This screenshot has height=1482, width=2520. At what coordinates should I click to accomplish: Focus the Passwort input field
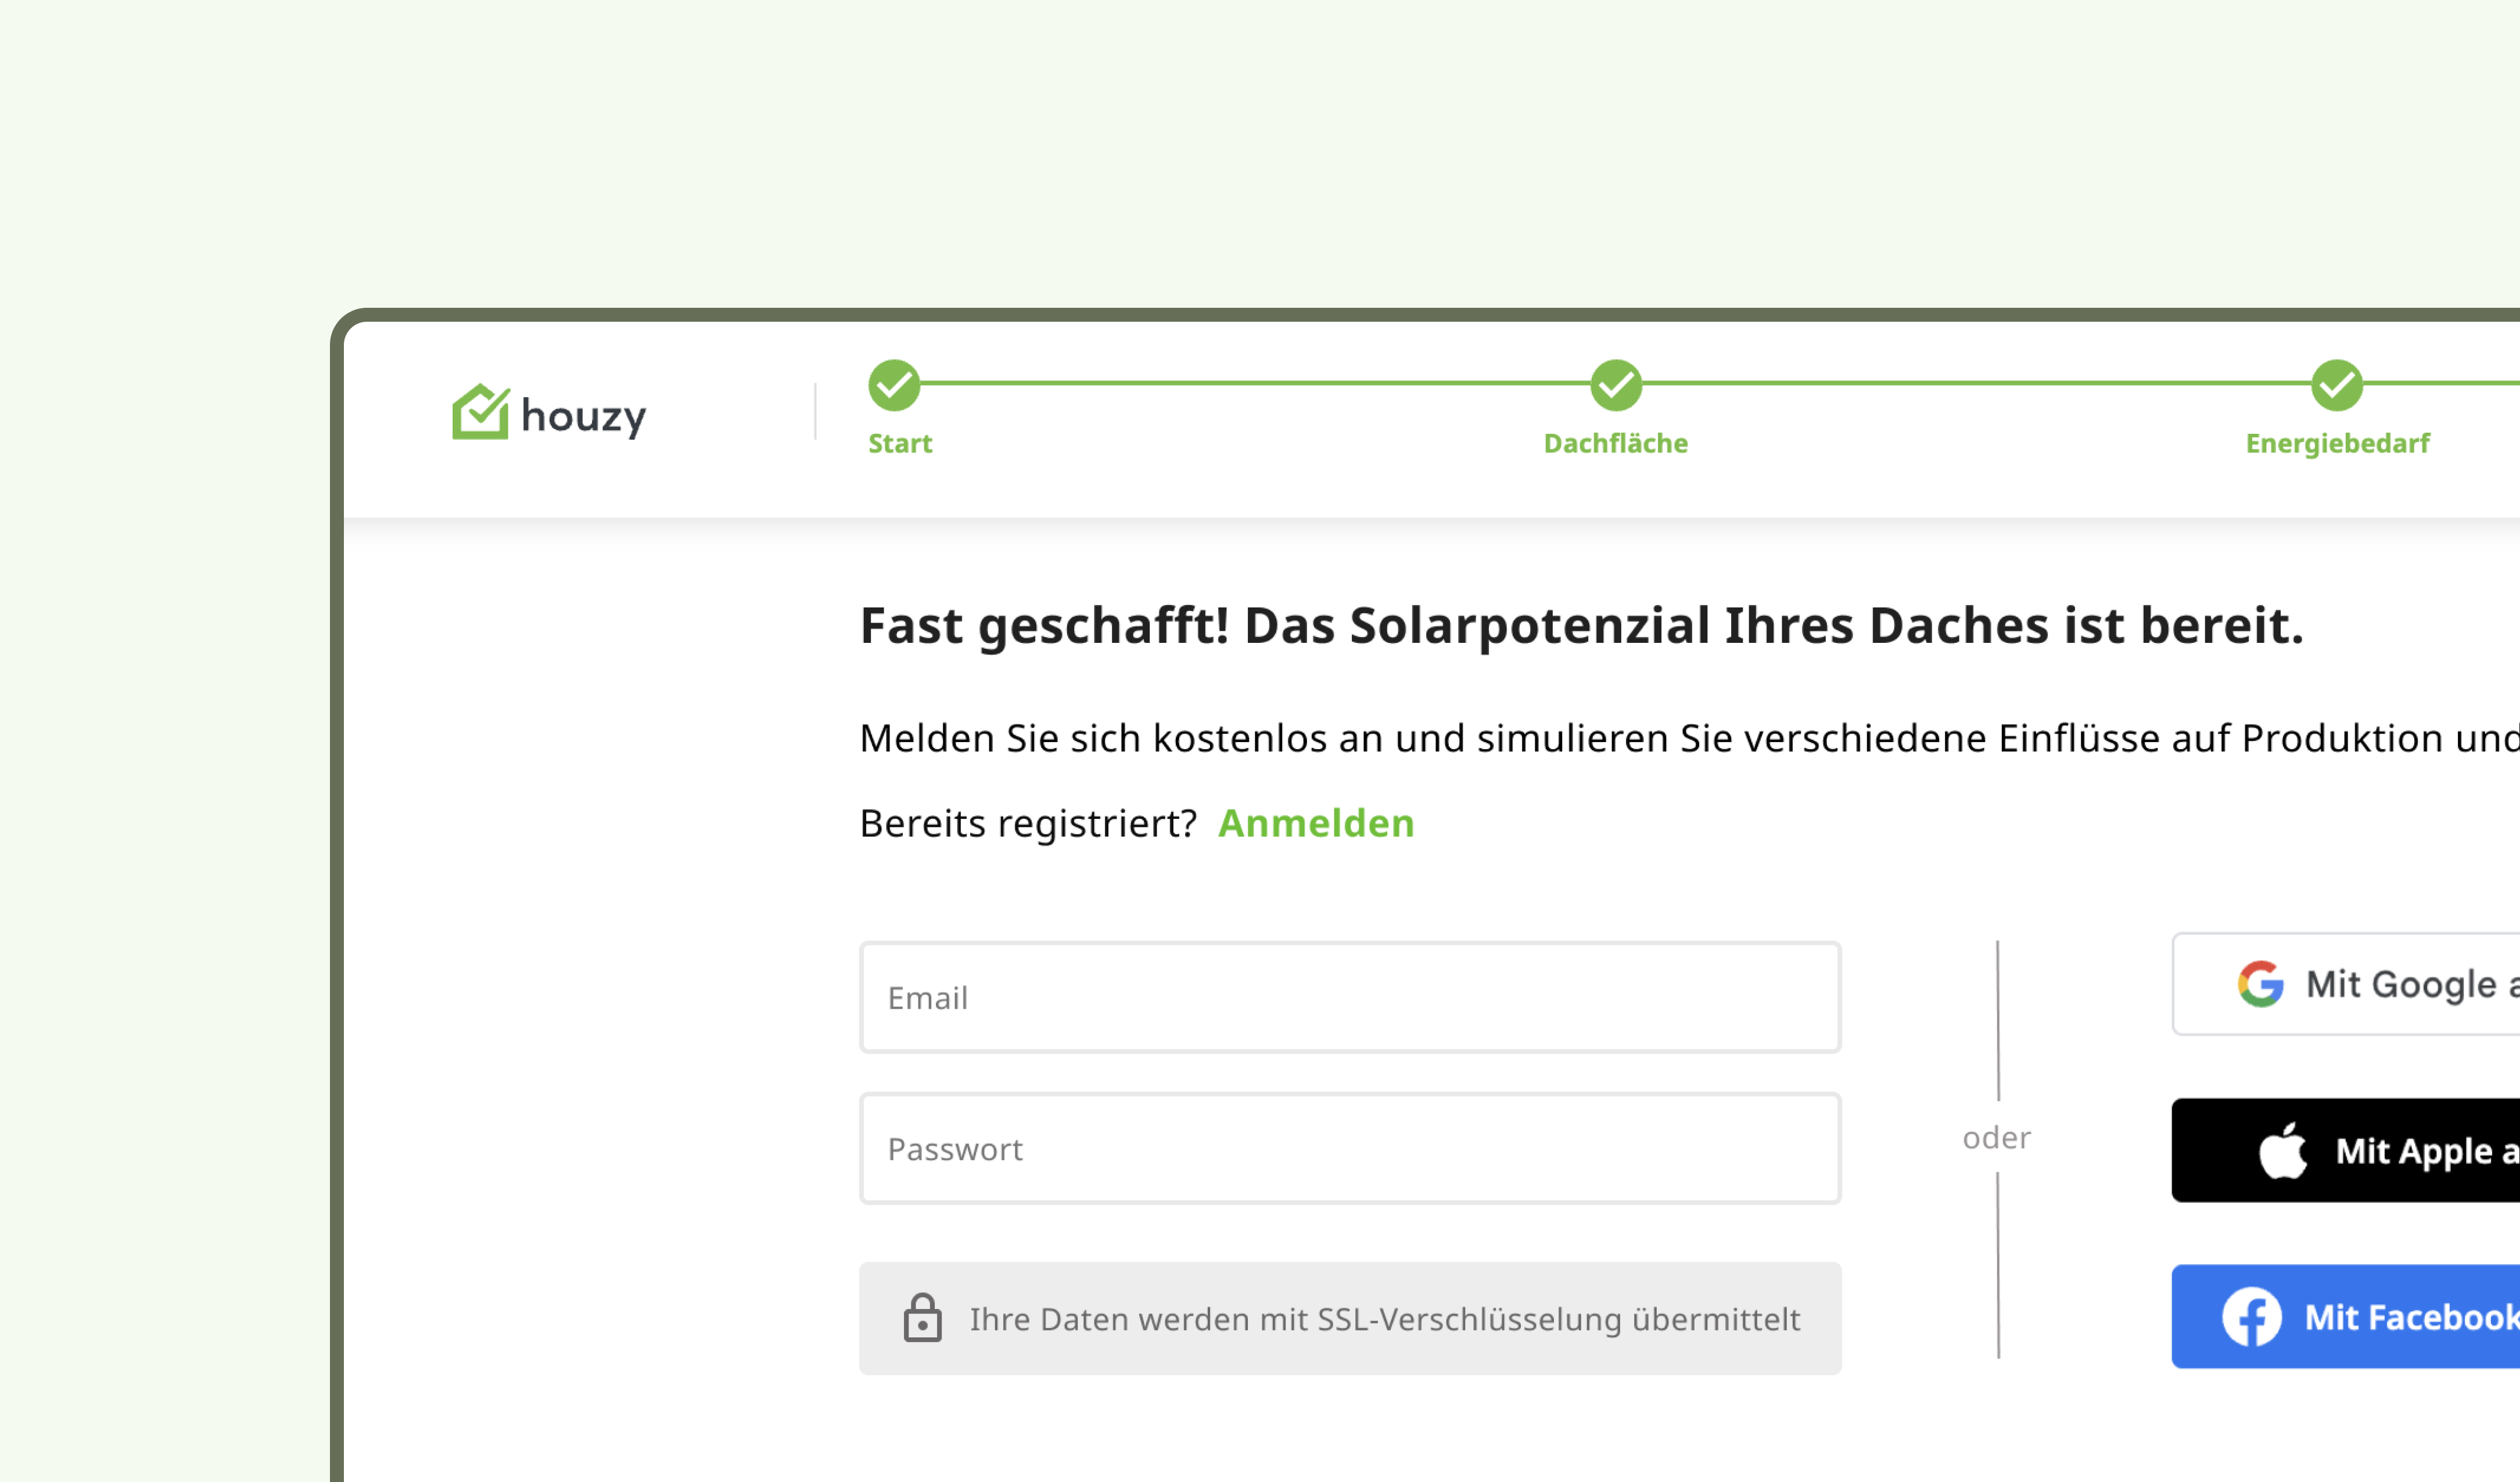[x=1350, y=1148]
